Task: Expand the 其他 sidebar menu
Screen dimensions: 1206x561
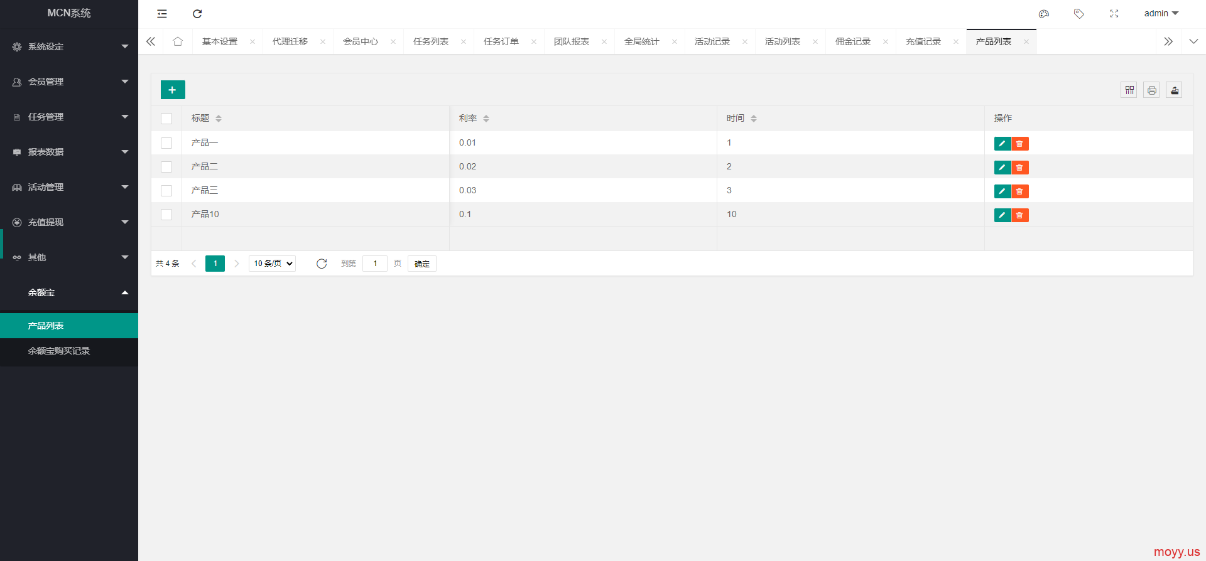Action: tap(69, 257)
